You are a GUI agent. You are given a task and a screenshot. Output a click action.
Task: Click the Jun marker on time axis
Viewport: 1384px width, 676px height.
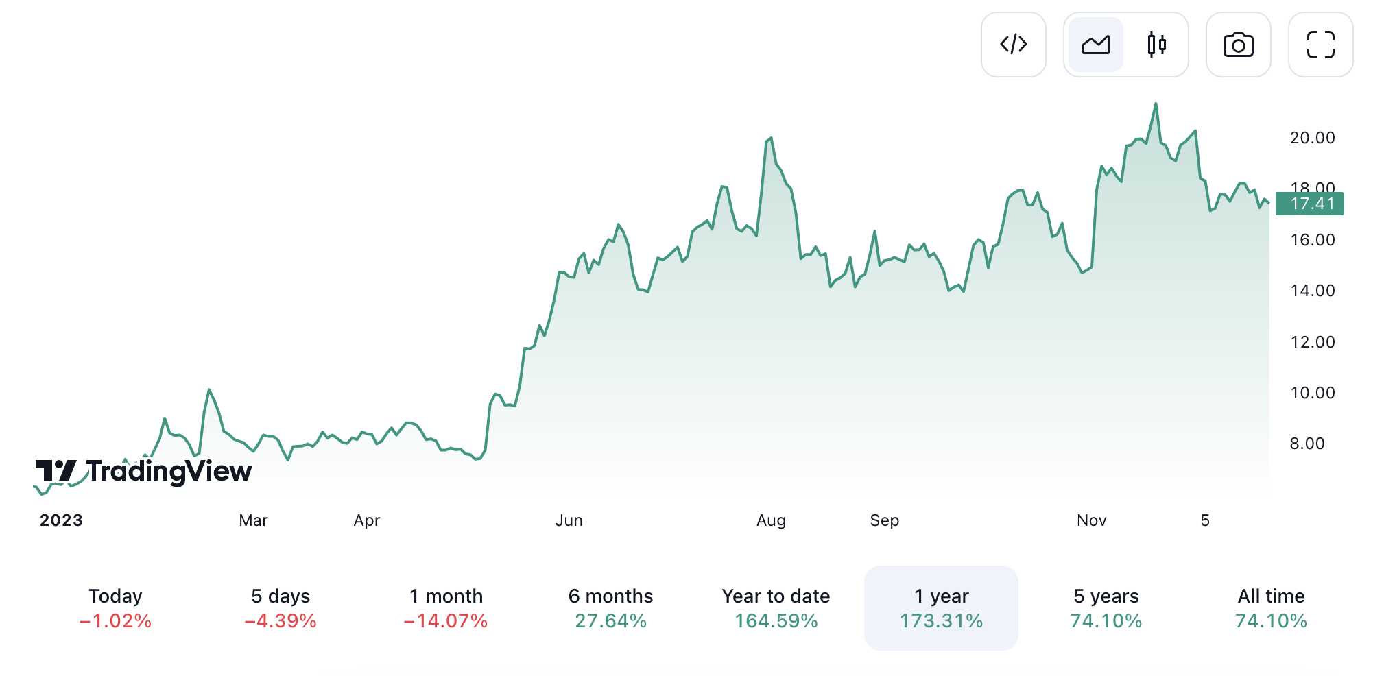(569, 520)
